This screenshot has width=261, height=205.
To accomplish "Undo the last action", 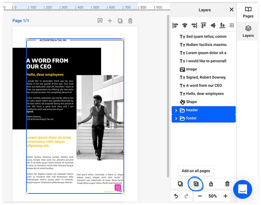I will tap(176, 196).
